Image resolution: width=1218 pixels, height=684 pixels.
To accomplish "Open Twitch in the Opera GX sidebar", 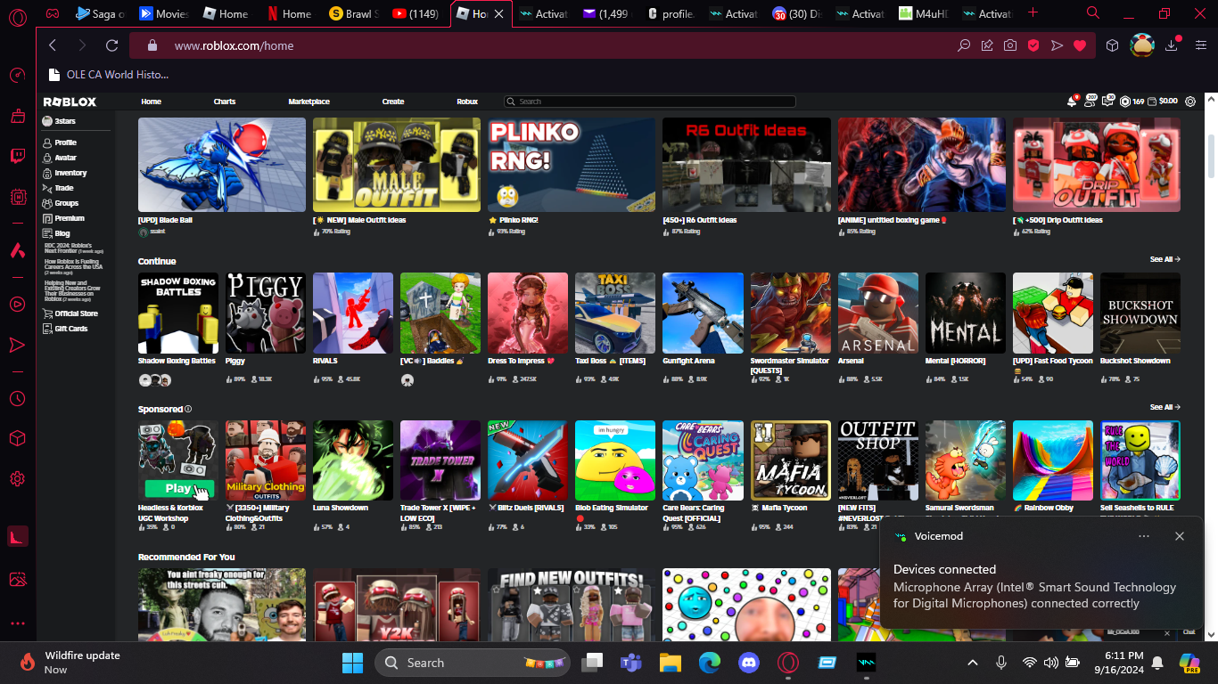I will pyautogui.click(x=17, y=157).
